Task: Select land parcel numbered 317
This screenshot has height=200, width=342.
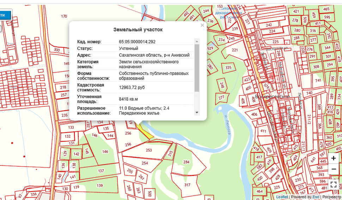Action: (x=187, y=185)
